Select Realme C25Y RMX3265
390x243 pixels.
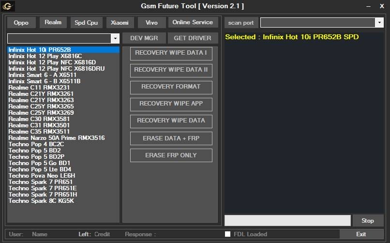[x=63, y=106]
